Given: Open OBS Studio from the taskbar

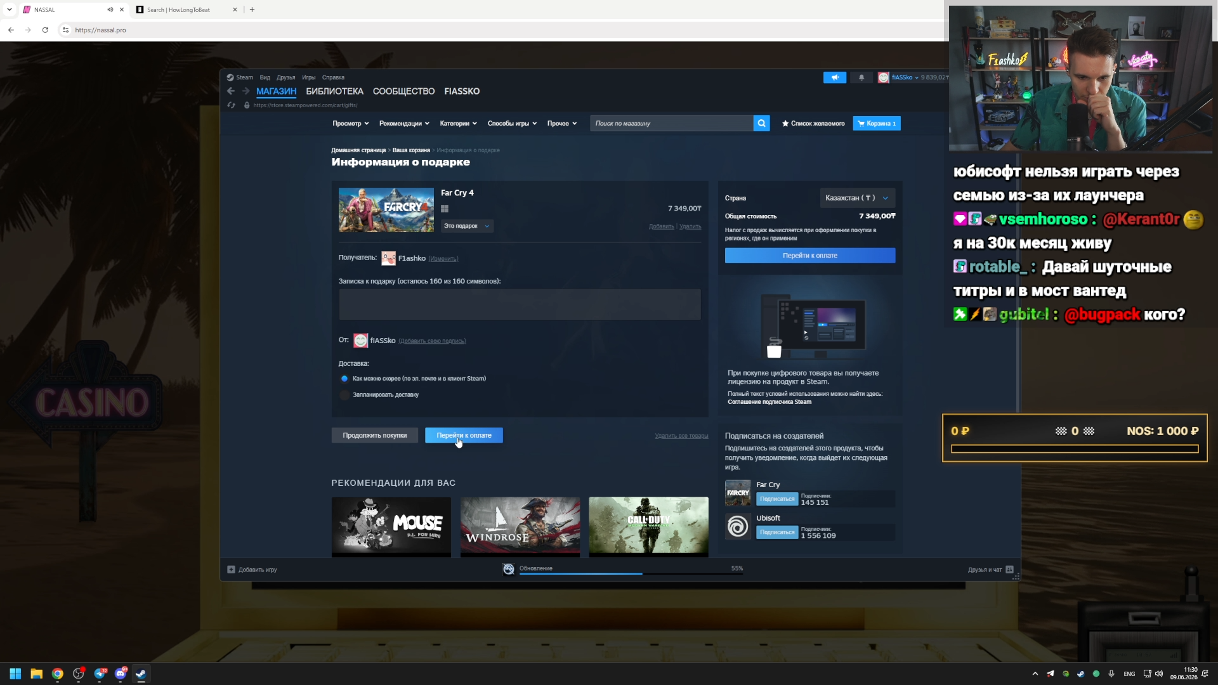Looking at the screenshot, I should coord(79,674).
